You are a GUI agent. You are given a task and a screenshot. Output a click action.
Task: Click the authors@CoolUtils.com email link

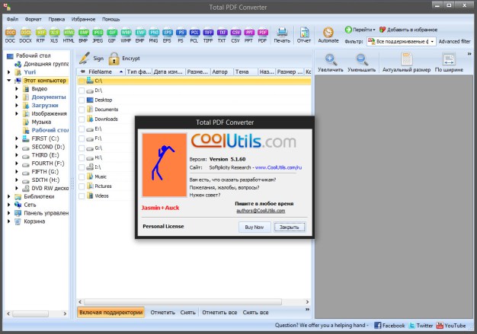click(x=261, y=211)
